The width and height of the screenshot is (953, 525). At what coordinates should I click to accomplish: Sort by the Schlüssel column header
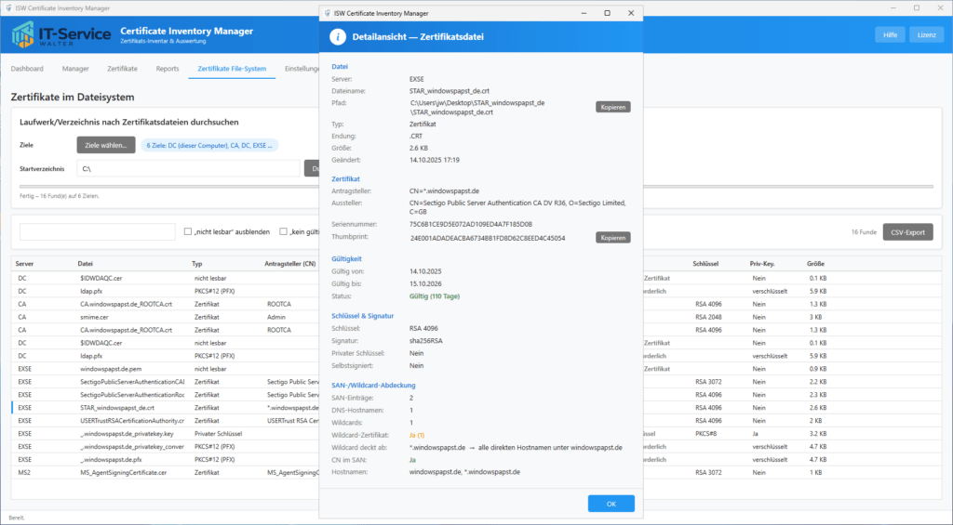705,264
